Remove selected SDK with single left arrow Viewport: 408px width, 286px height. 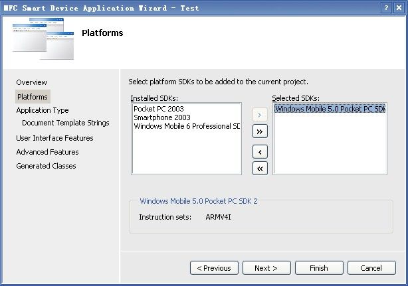tap(260, 152)
